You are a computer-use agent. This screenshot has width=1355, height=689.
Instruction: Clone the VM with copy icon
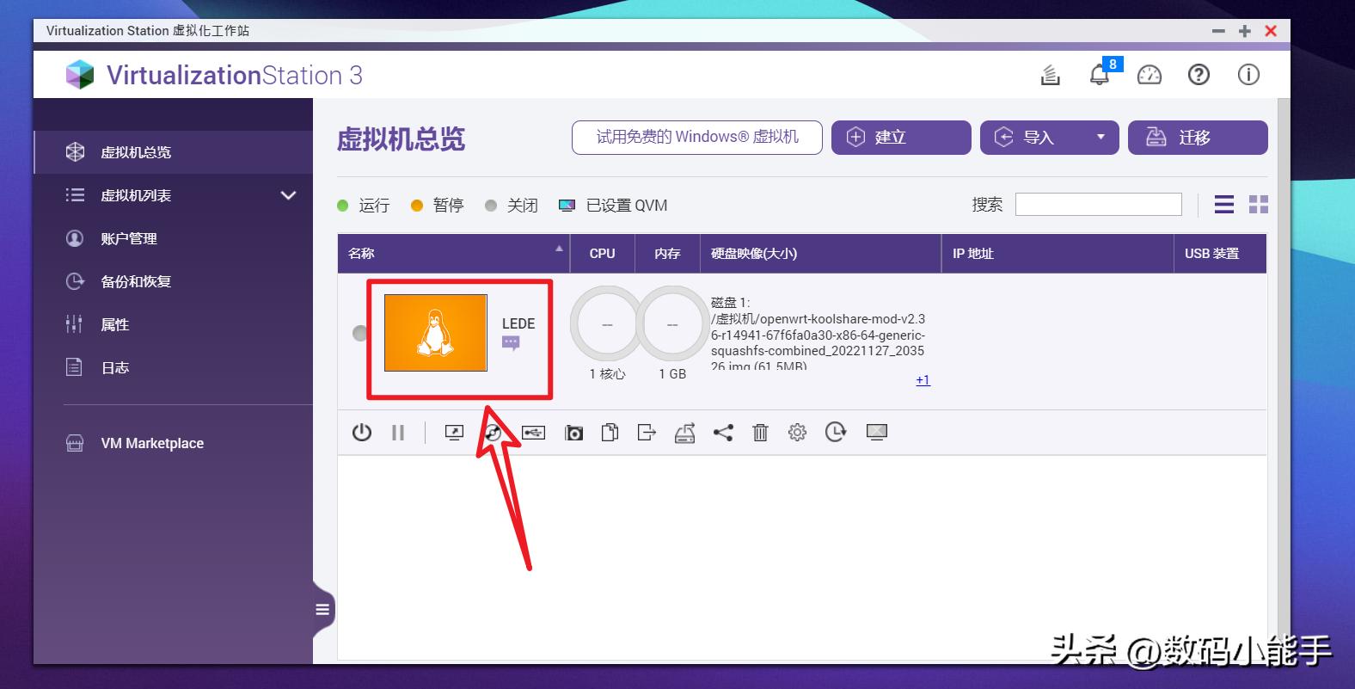[x=610, y=432]
